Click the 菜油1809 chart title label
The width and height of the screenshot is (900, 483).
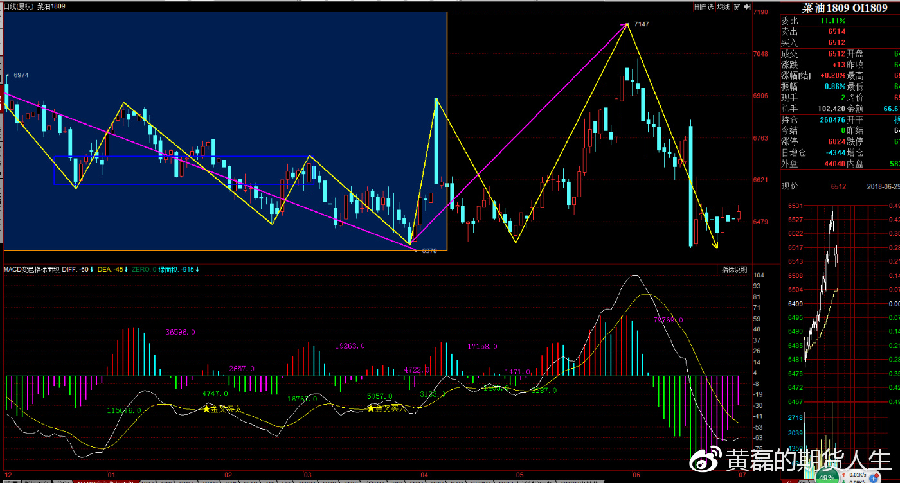click(x=52, y=6)
